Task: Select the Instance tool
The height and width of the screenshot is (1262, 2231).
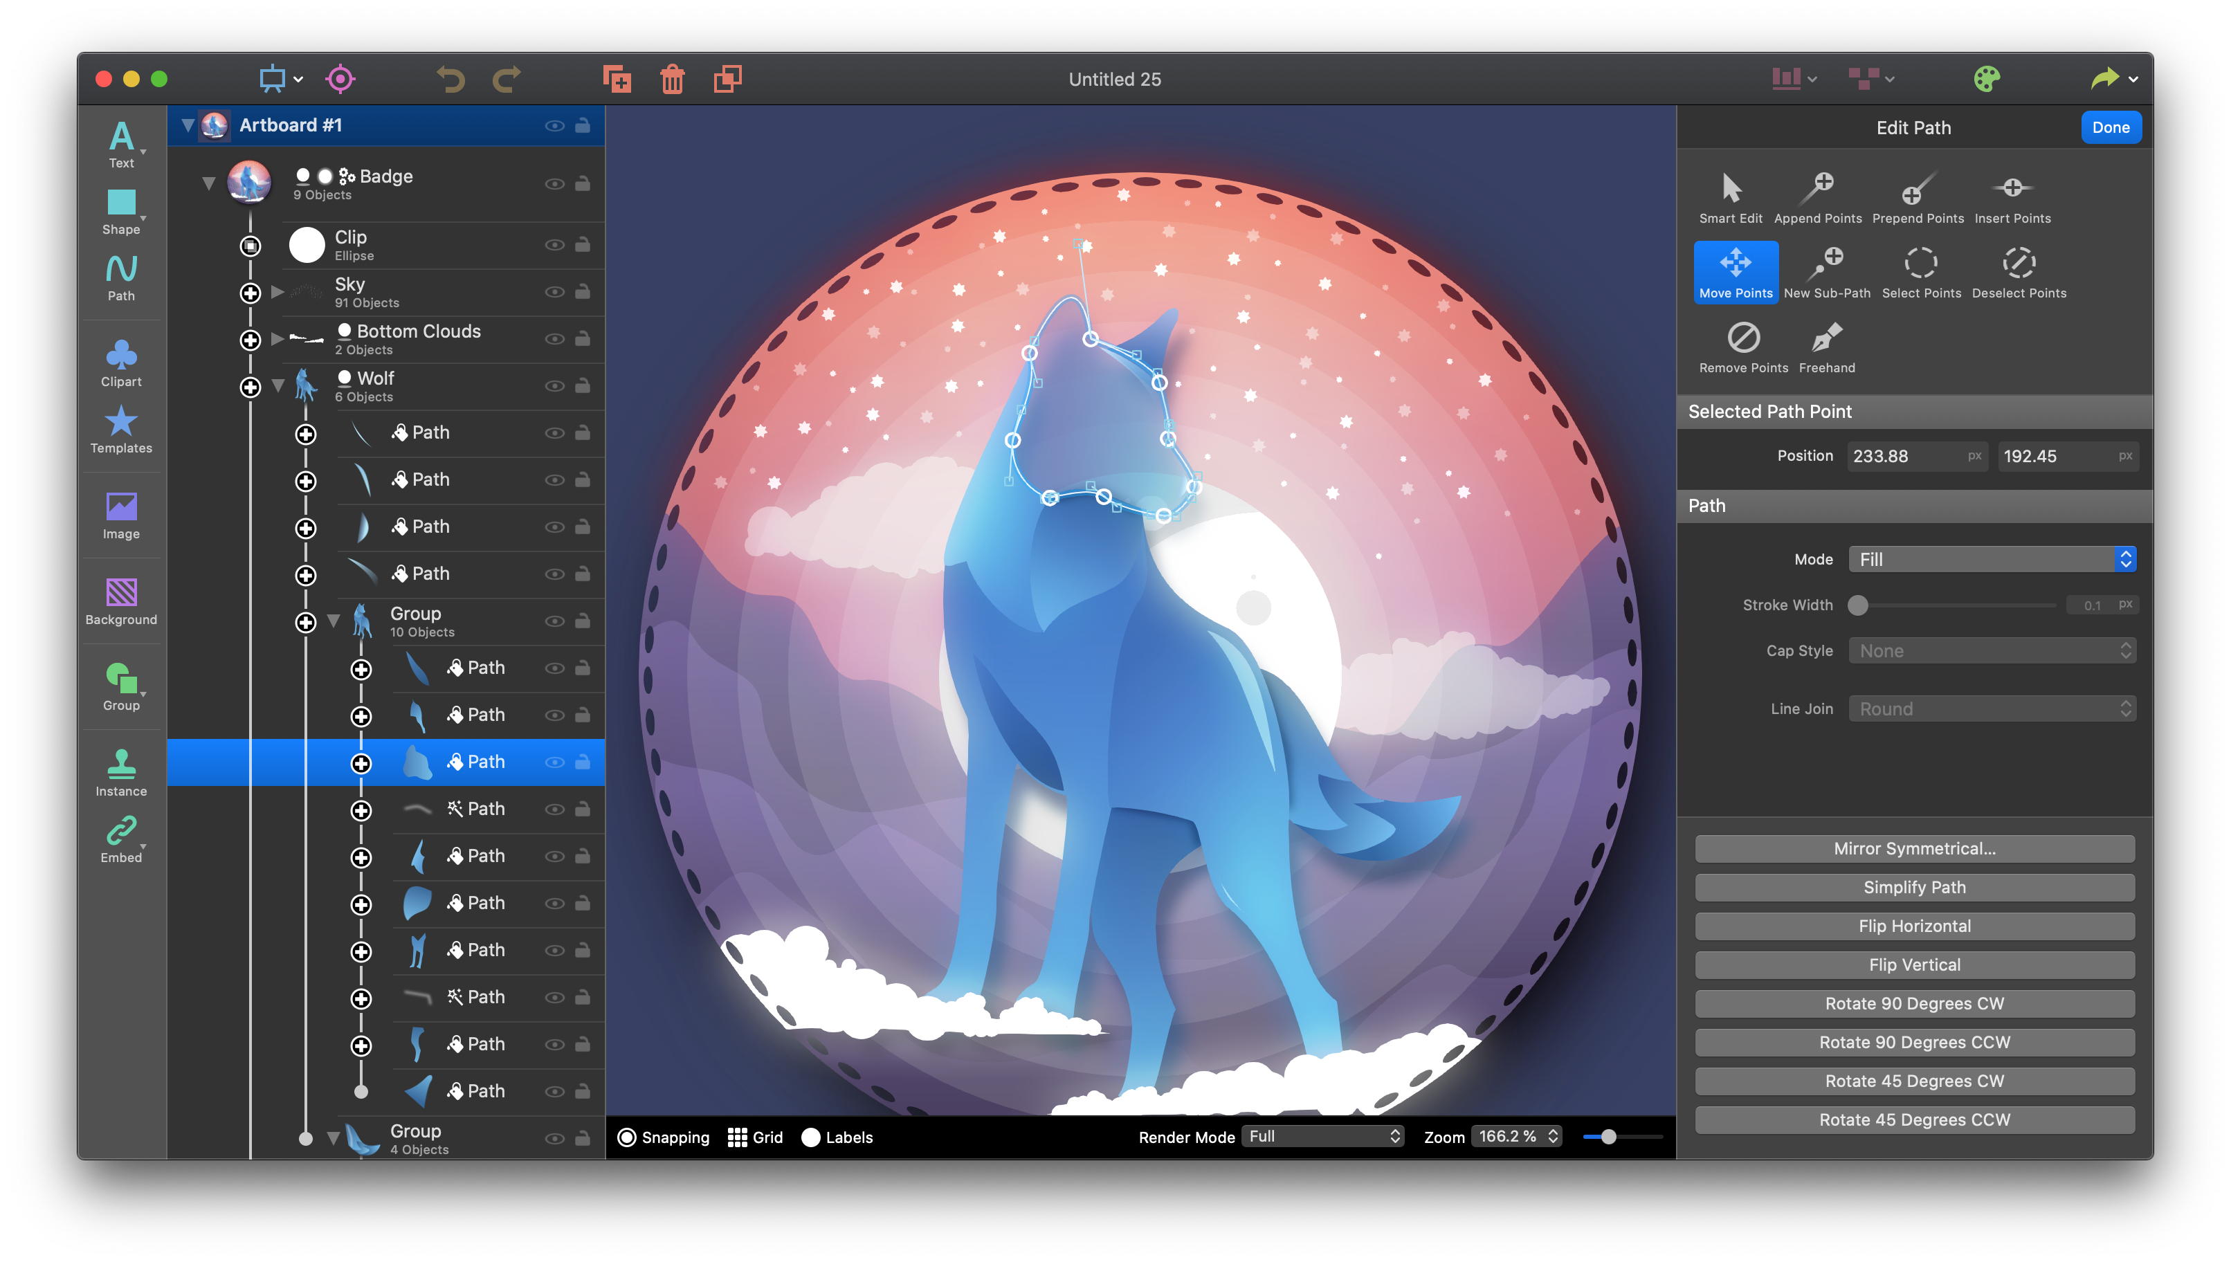Action: click(121, 773)
